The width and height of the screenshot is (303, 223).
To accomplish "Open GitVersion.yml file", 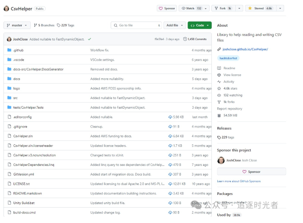I will [x=24, y=174].
